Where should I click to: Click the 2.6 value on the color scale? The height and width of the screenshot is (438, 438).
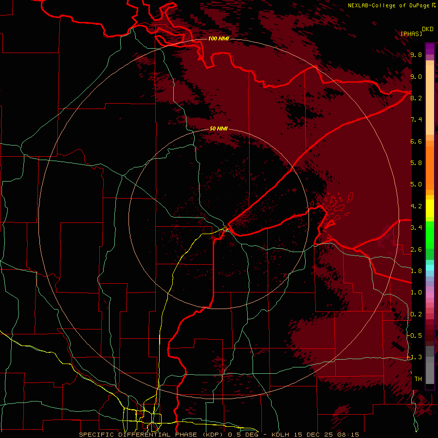pos(416,250)
